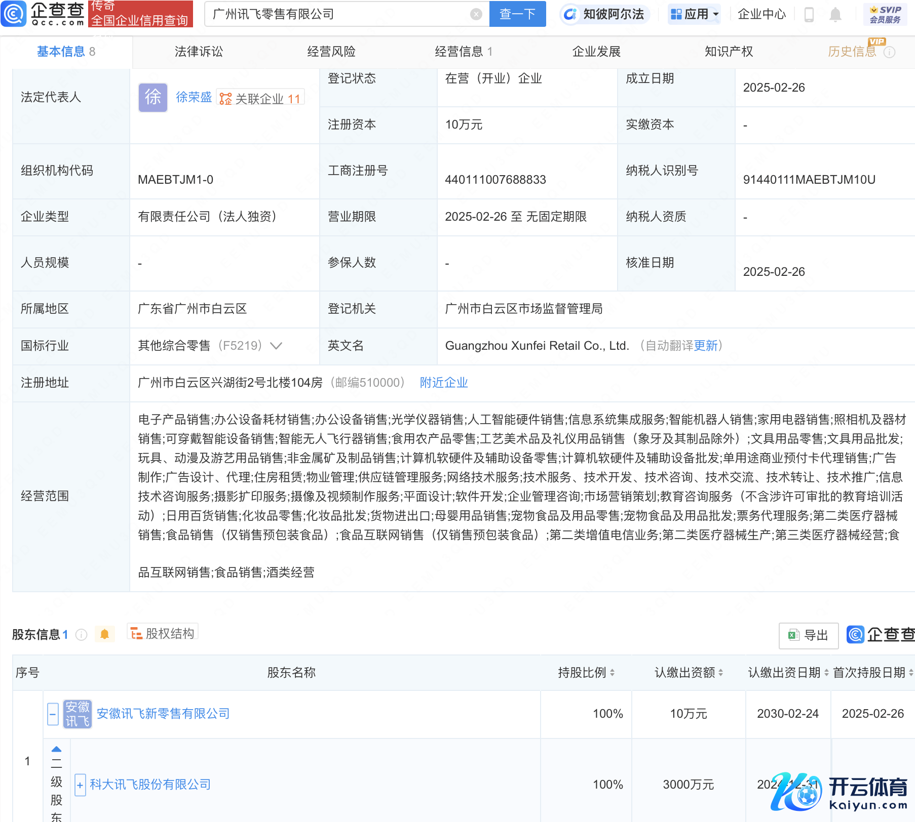Switch to the 知识产权 tab
Viewport: 915px width, 822px height.
pos(728,52)
